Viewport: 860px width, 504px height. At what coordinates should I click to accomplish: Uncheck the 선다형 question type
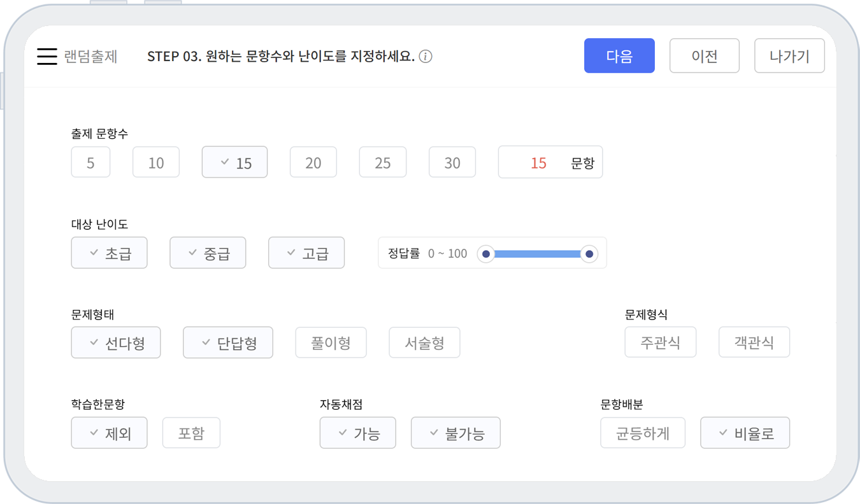(x=116, y=343)
